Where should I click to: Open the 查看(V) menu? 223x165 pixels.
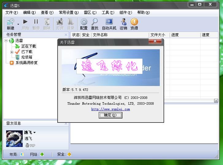(47, 13)
